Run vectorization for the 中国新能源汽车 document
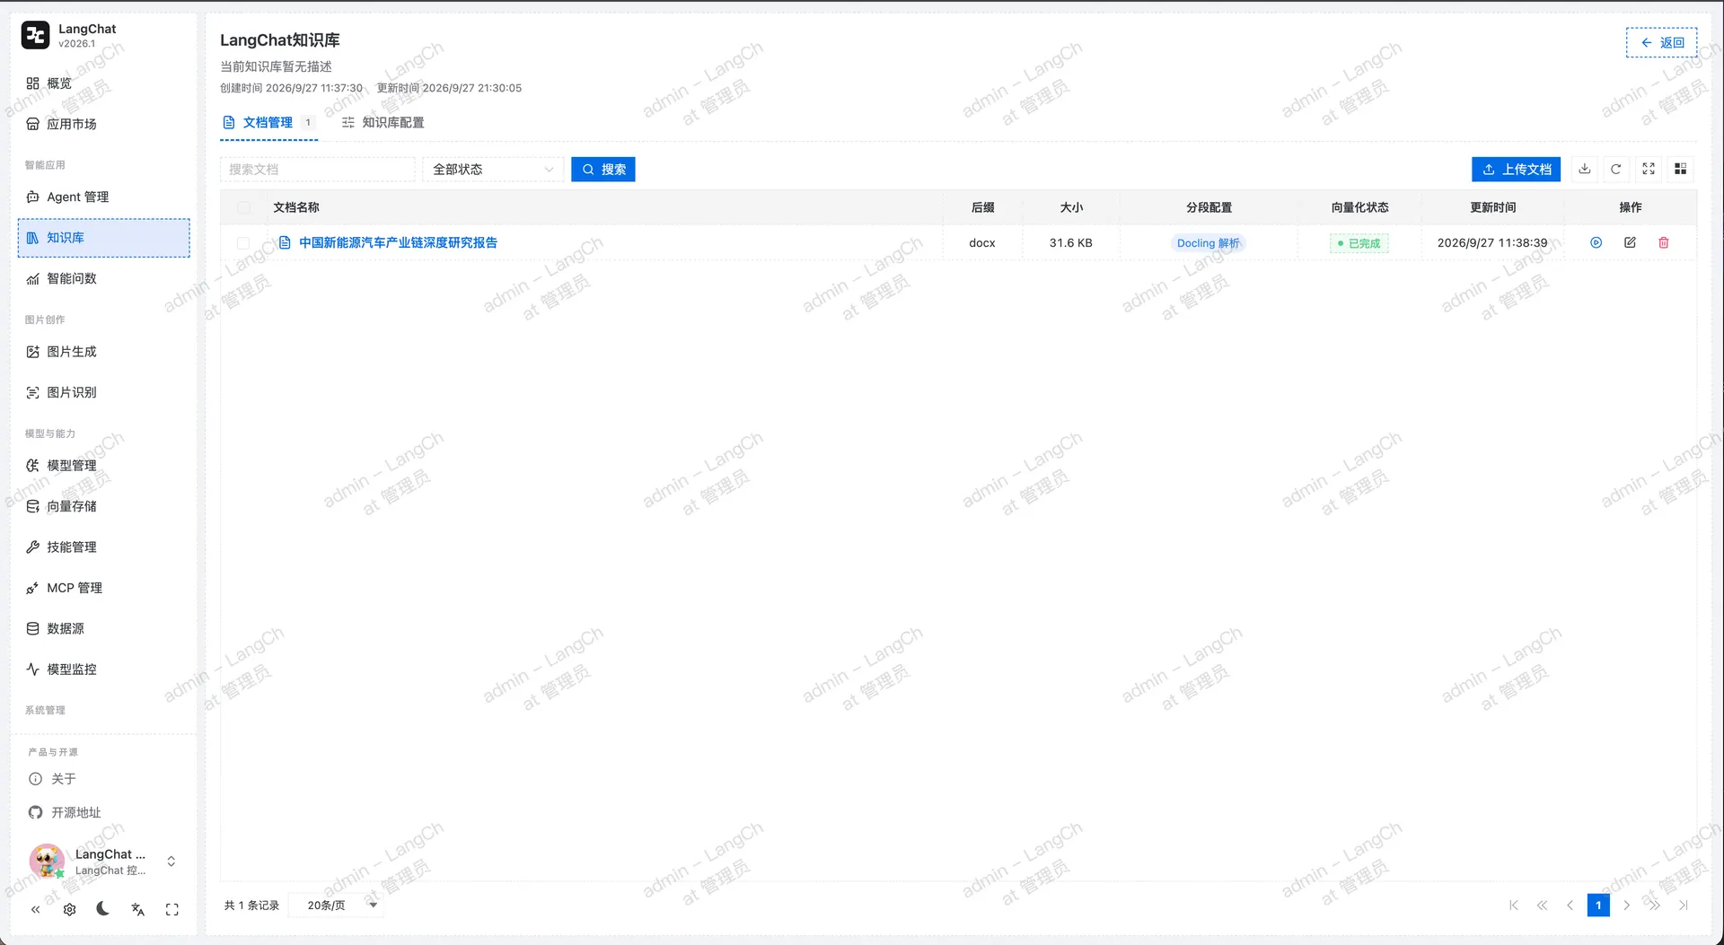The image size is (1724, 945). [1596, 242]
